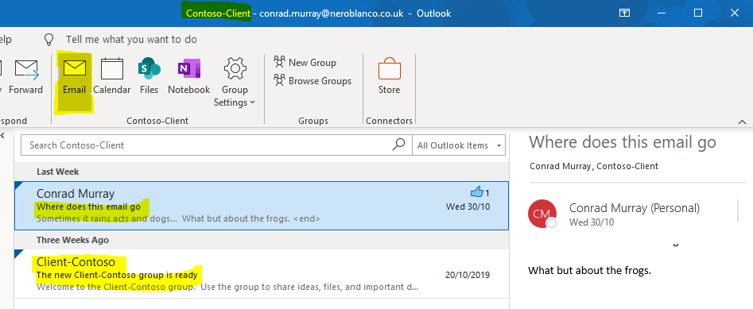
Task: Click 'Where does this email go' reading pane heading
Action: coord(623,142)
